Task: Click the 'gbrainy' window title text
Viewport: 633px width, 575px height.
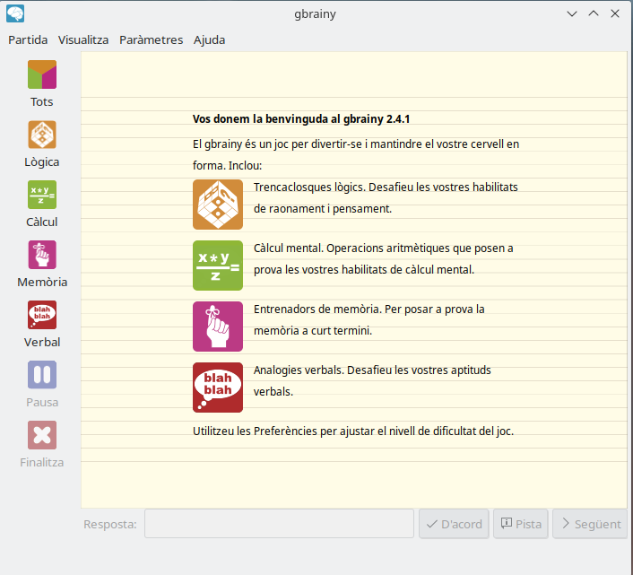Action: (x=315, y=14)
